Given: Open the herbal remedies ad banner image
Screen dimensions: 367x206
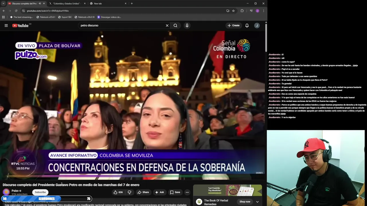Looking at the screenshot, I should [x=227, y=190].
